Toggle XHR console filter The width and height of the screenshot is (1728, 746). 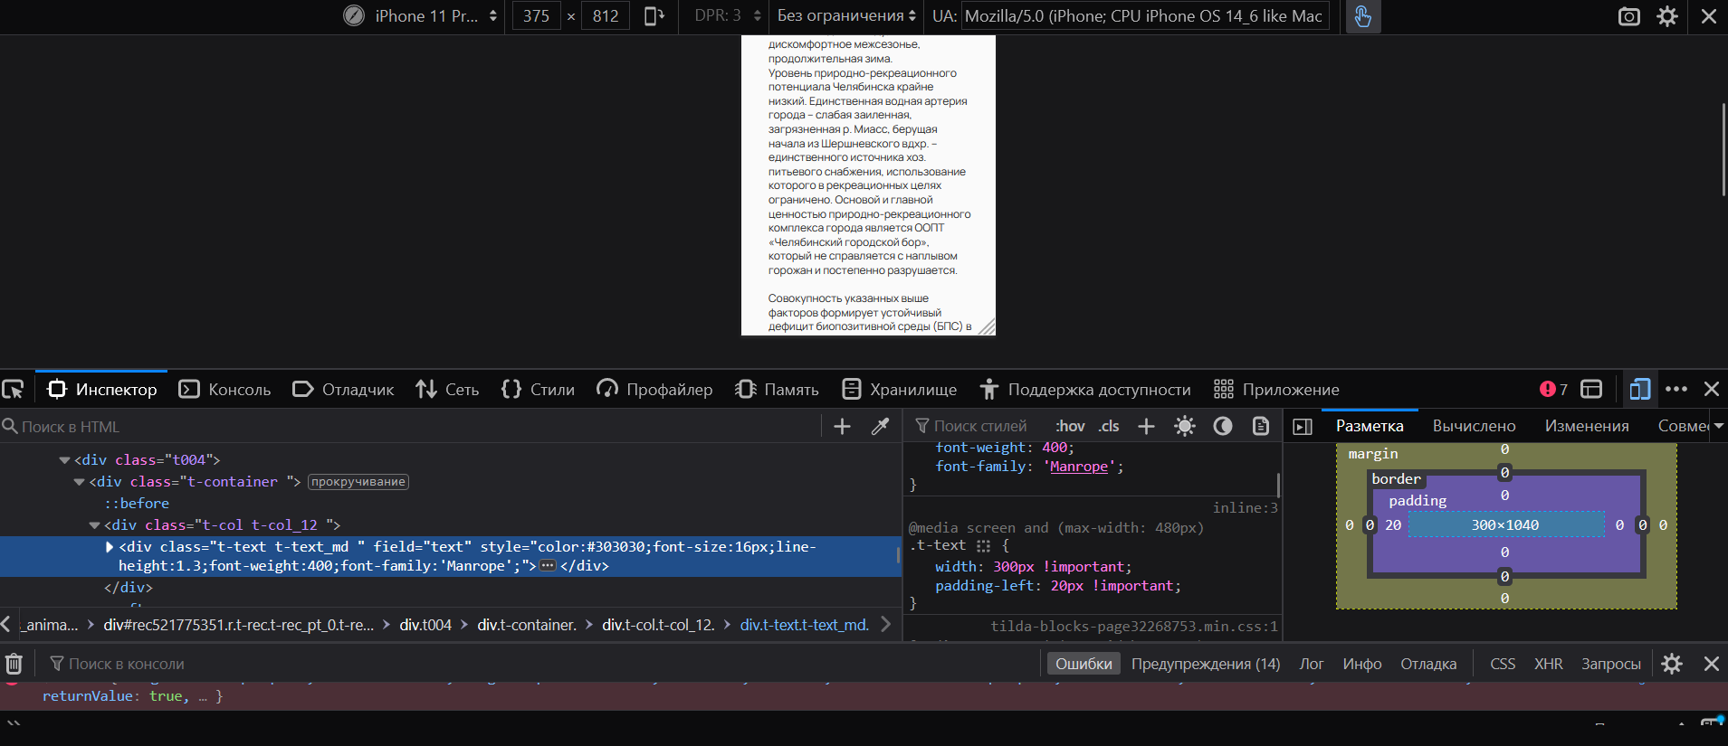coord(1548,664)
